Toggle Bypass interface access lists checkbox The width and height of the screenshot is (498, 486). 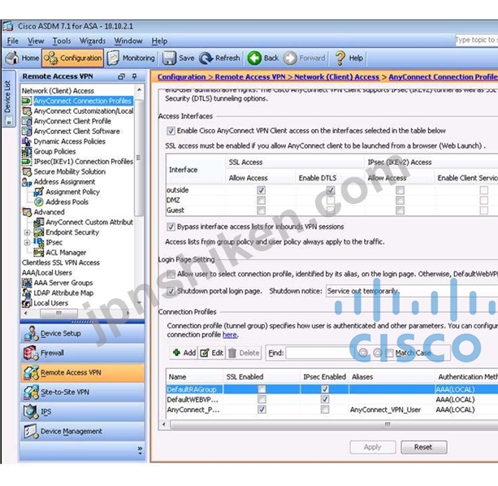(x=171, y=227)
